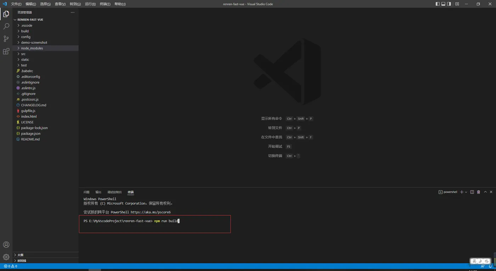Kill terminal with trash icon
496x271 pixels.
tap(479, 192)
